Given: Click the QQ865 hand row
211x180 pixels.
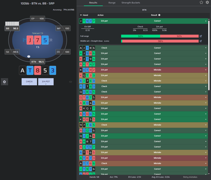Looking at the screenshot, I should point(143,92).
